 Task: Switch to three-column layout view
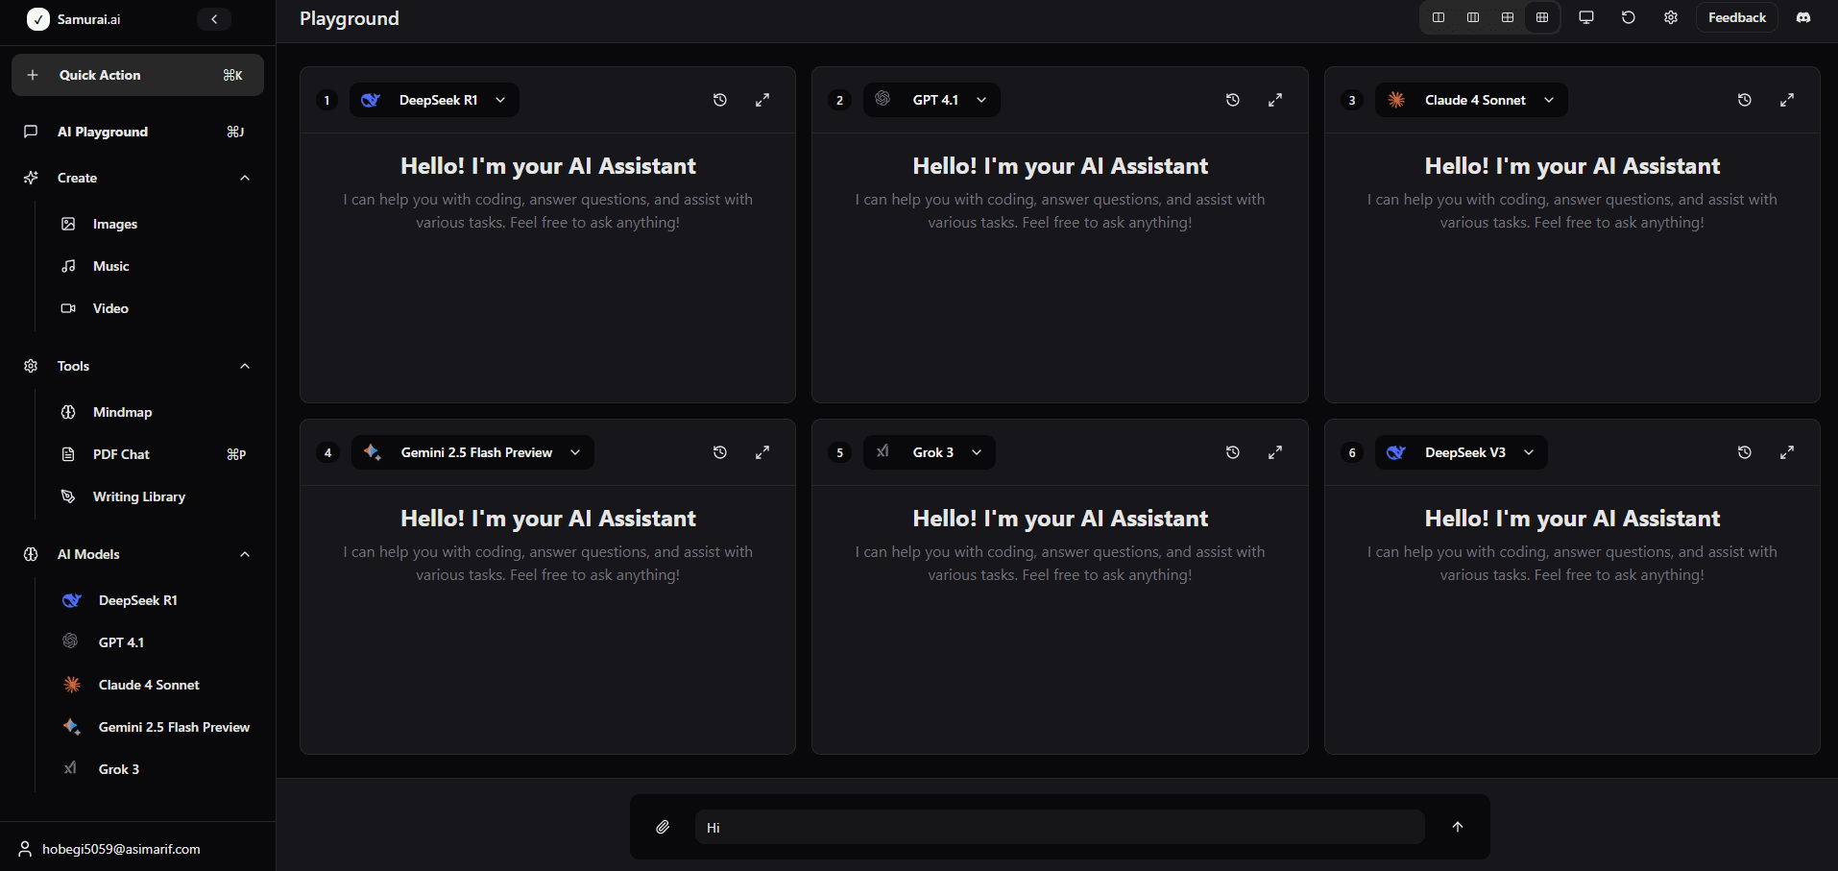point(1473,18)
